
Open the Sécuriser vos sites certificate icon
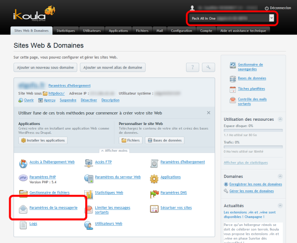coord(154,209)
